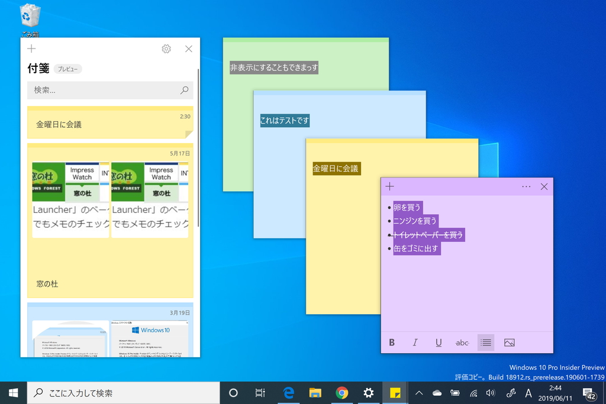Disable the bullet list formatting
Screen dimensions: 606x404
click(x=486, y=342)
